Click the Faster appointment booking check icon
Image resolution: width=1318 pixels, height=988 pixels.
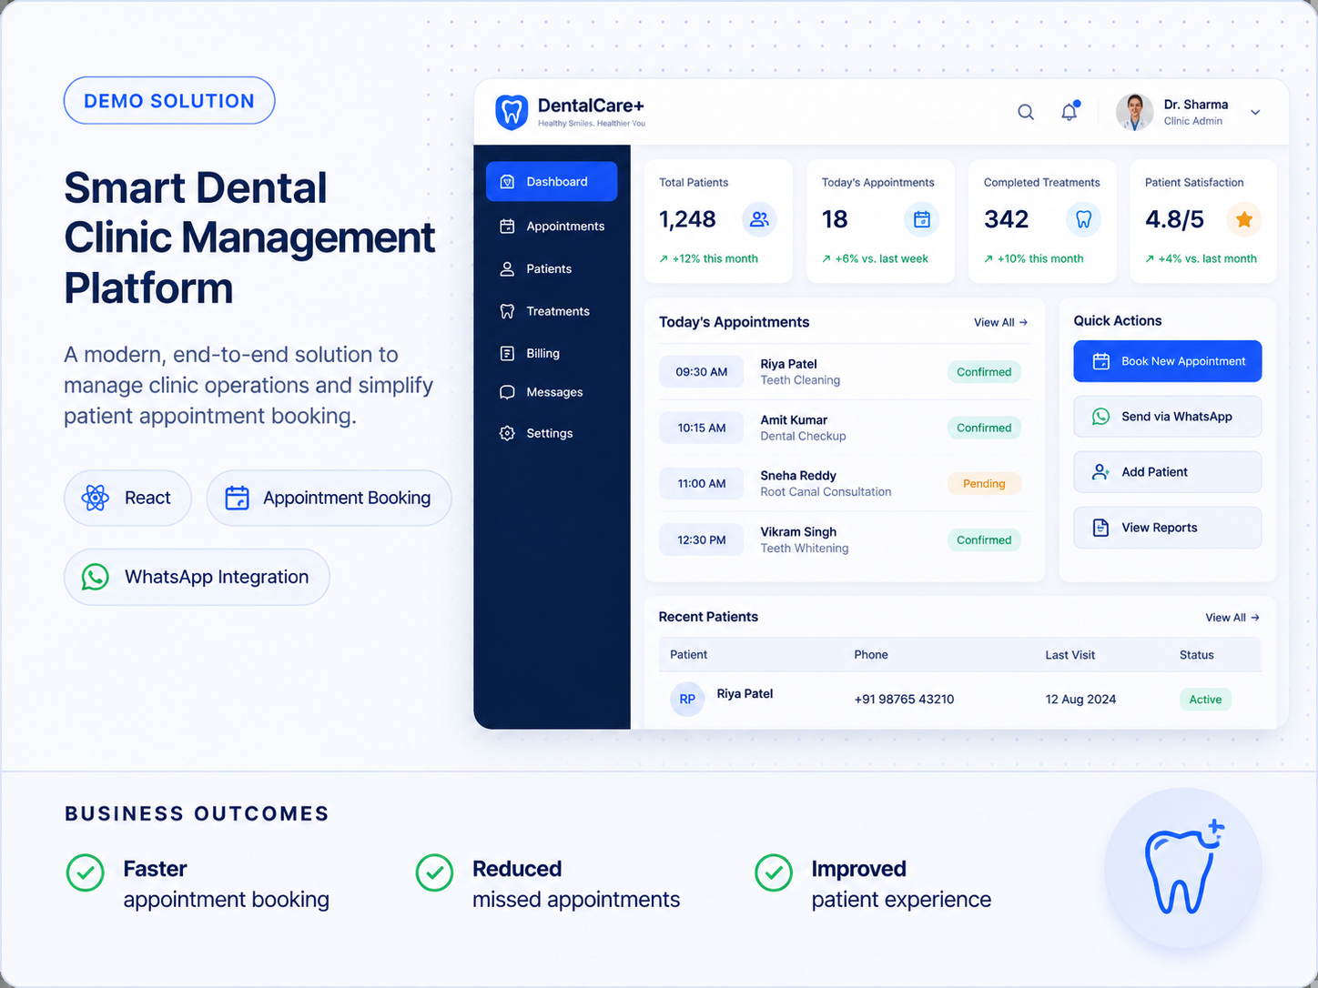(85, 872)
